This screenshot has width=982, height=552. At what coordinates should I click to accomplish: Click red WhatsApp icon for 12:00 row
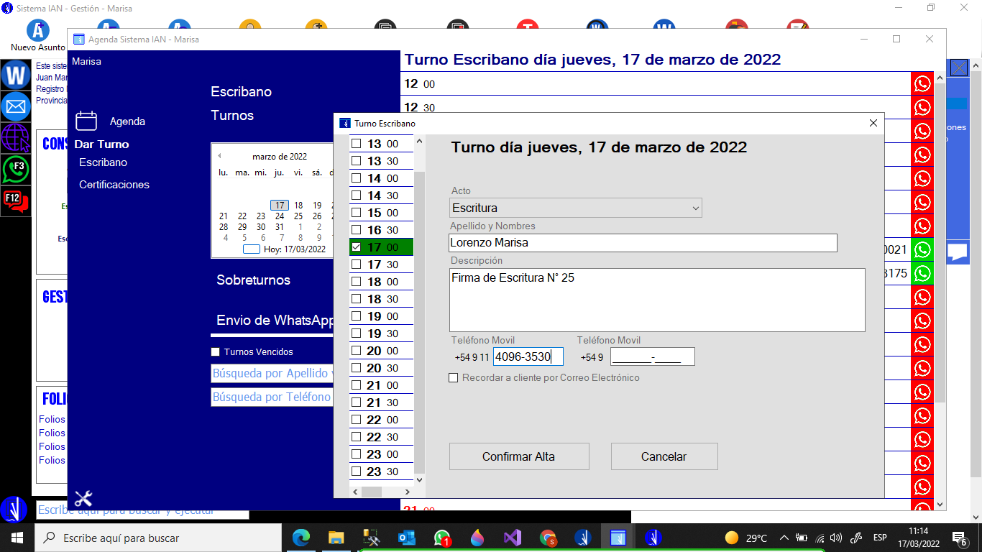922,84
